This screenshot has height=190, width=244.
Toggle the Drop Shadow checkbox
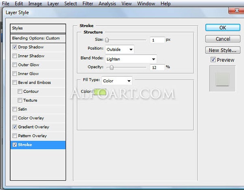click(x=15, y=47)
